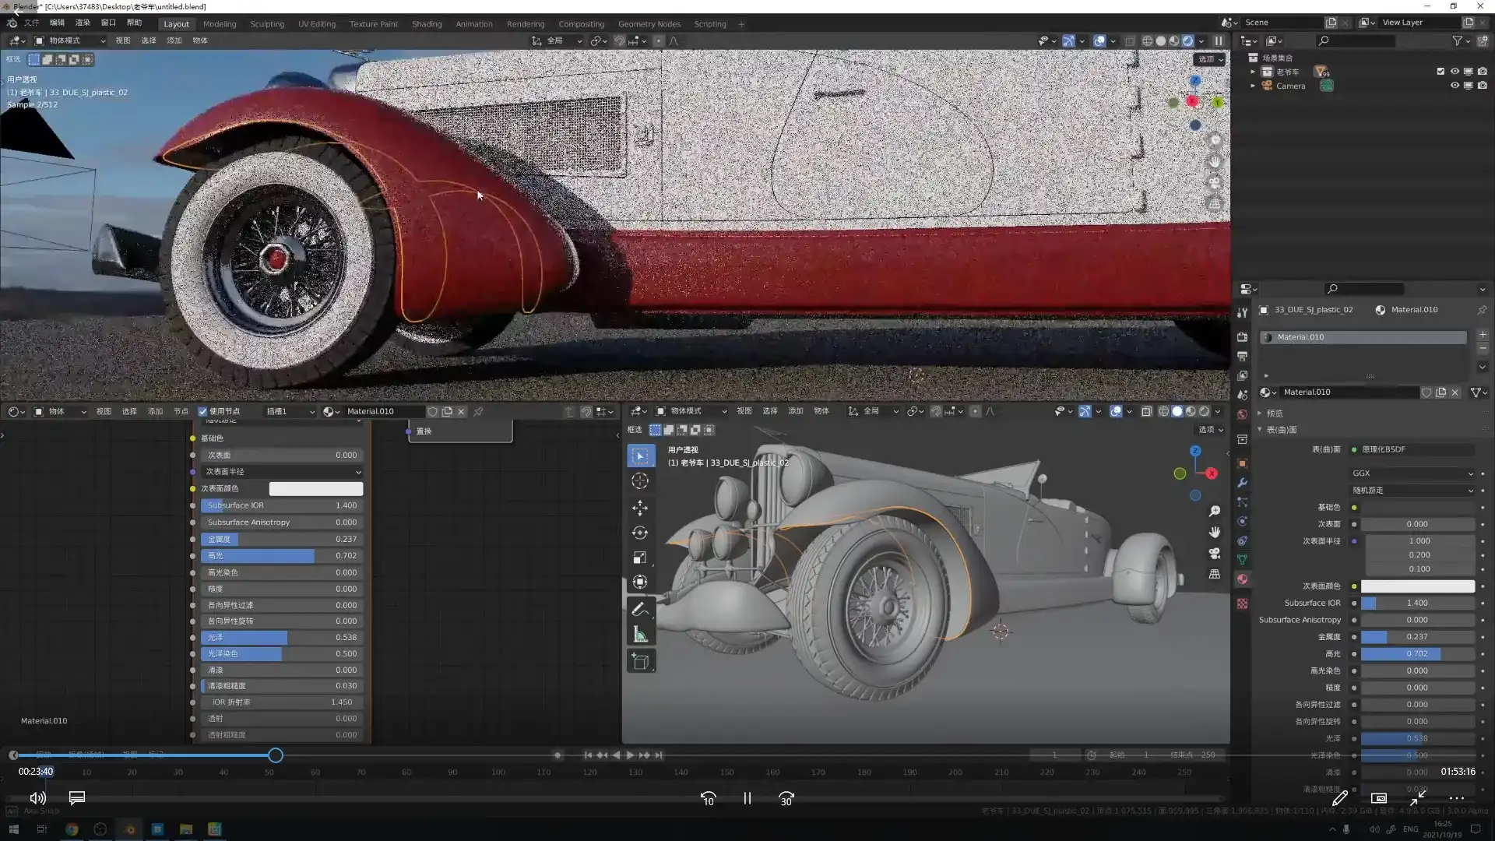This screenshot has height=841, width=1495.
Task: Hide the 老爷车 collection in viewport
Action: point(1455,72)
